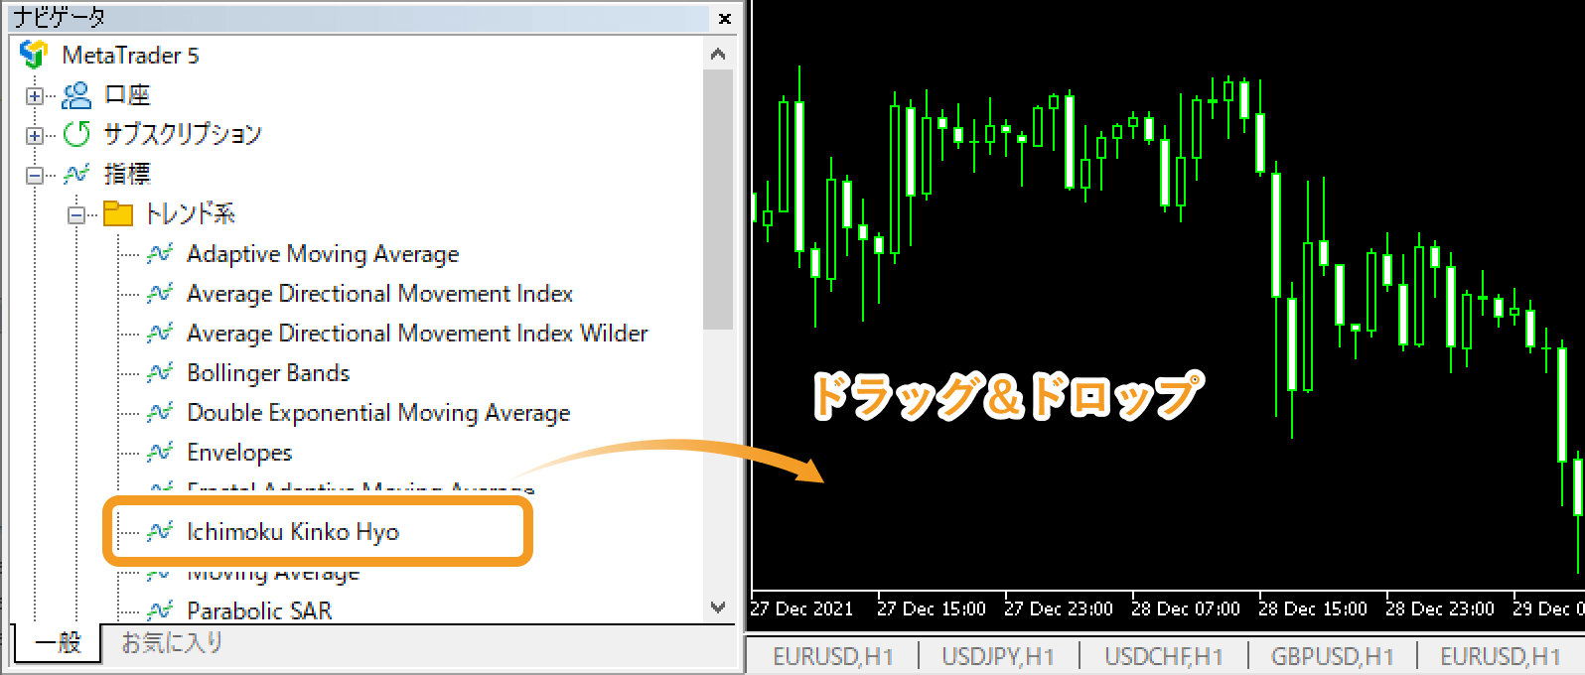This screenshot has height=675, width=1585.
Task: Click the icon beside Double Exponential Moving Average
Action: click(x=160, y=413)
